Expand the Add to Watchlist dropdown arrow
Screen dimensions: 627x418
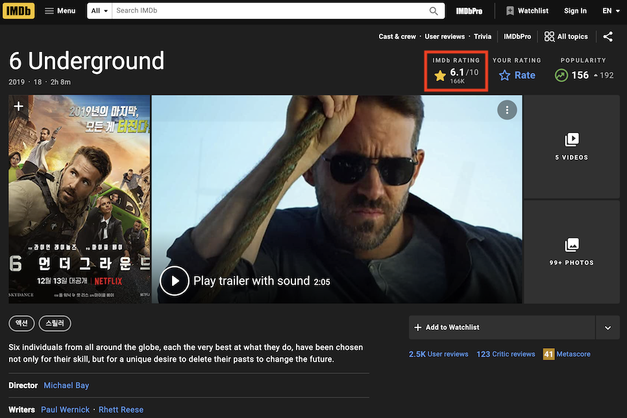[608, 327]
